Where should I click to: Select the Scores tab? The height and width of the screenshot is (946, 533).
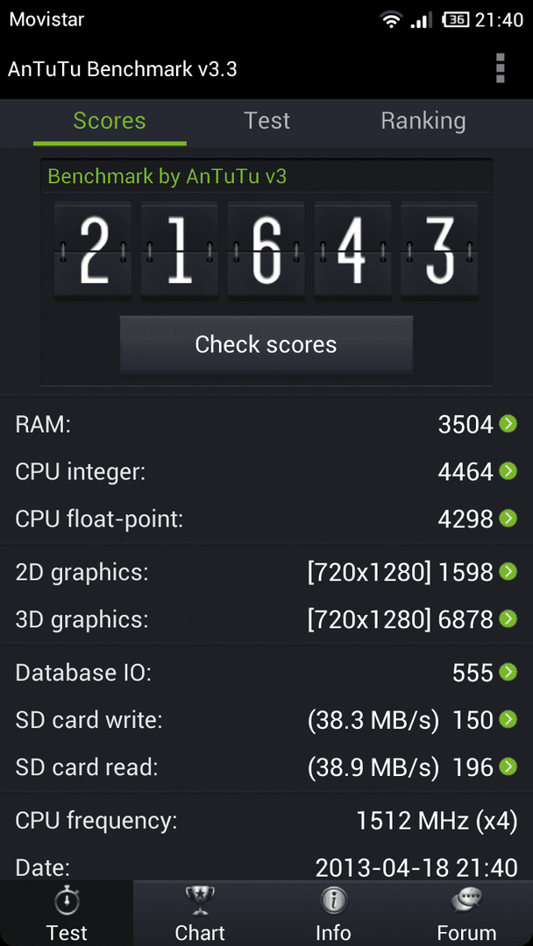click(x=110, y=121)
